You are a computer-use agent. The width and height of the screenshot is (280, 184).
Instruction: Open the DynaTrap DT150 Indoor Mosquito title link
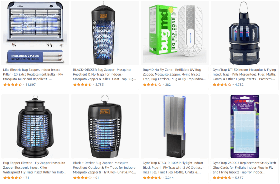click(x=244, y=74)
